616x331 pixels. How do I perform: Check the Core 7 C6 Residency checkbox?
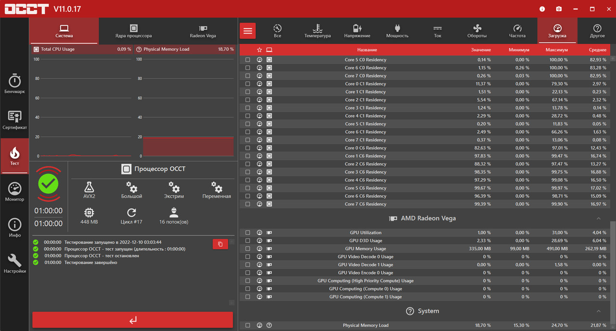247,204
